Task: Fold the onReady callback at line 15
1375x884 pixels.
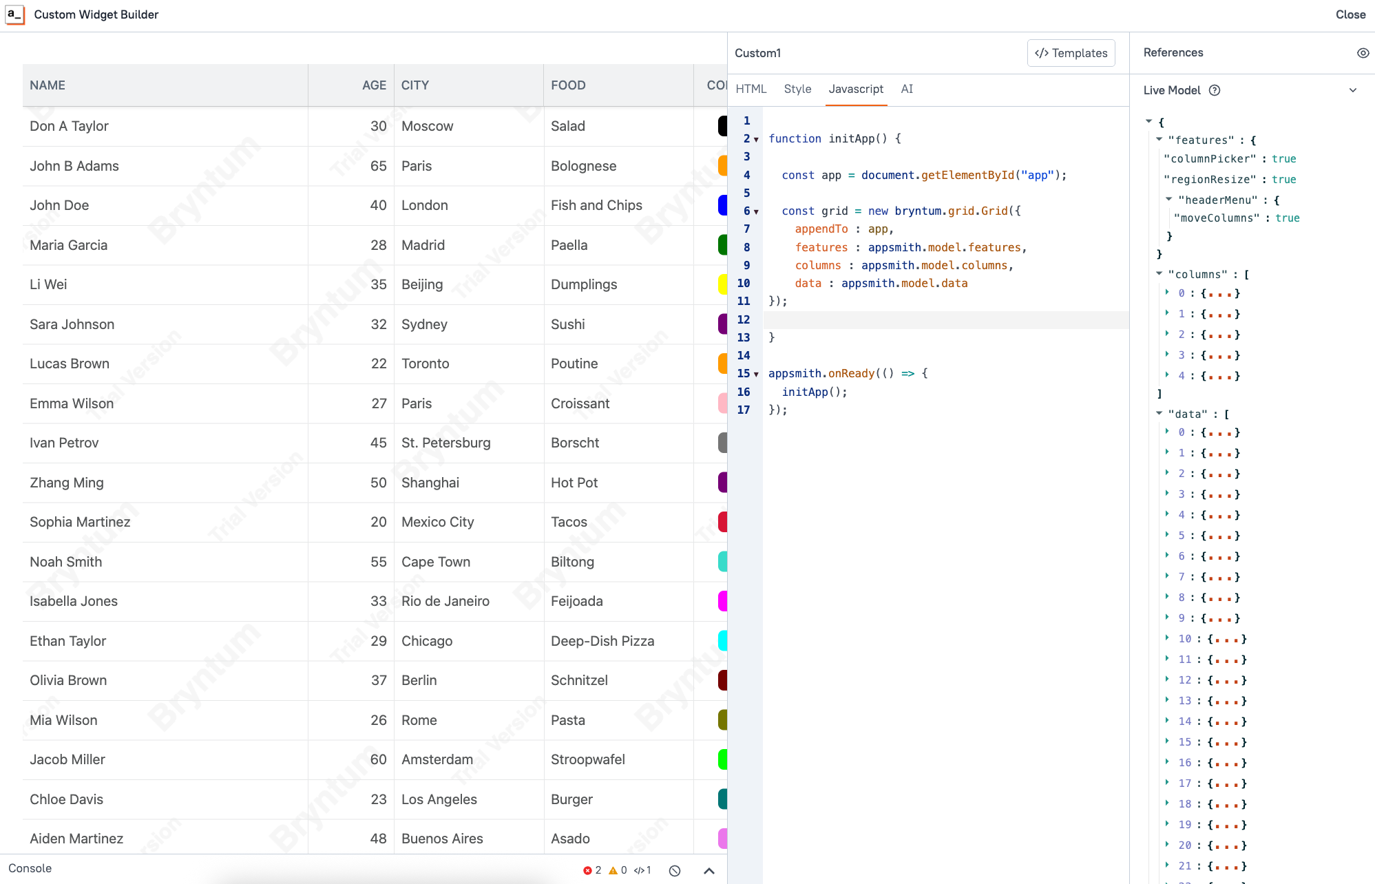Action: click(756, 374)
